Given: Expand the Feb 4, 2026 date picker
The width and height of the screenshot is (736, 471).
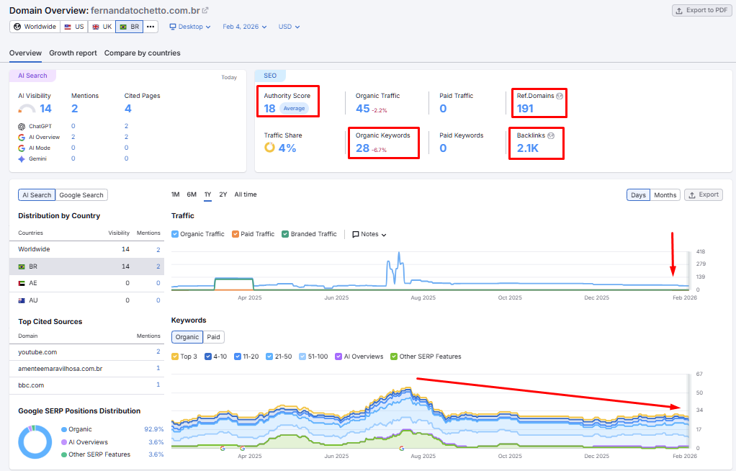Looking at the screenshot, I should tap(245, 27).
